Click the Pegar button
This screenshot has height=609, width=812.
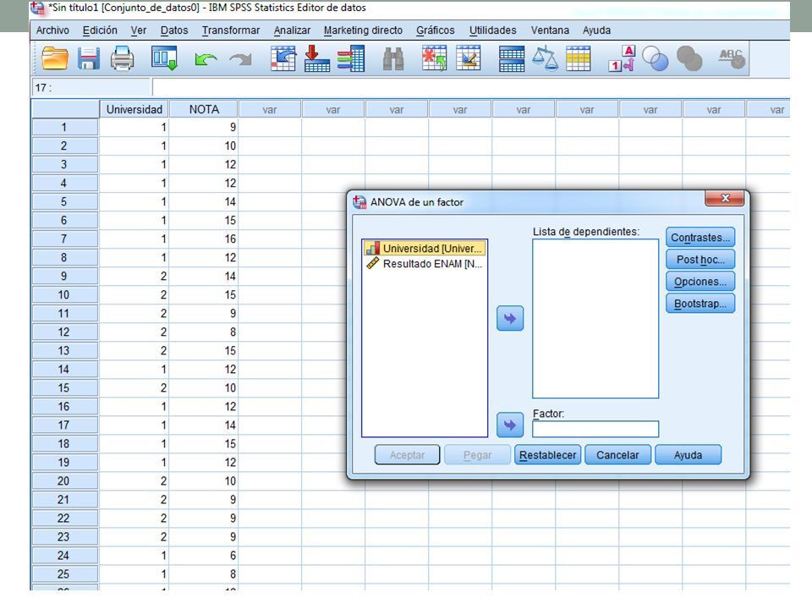pos(477,455)
